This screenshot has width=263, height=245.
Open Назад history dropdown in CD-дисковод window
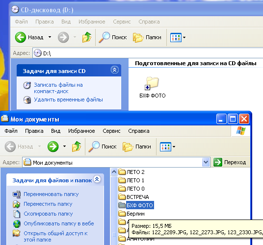(50, 37)
